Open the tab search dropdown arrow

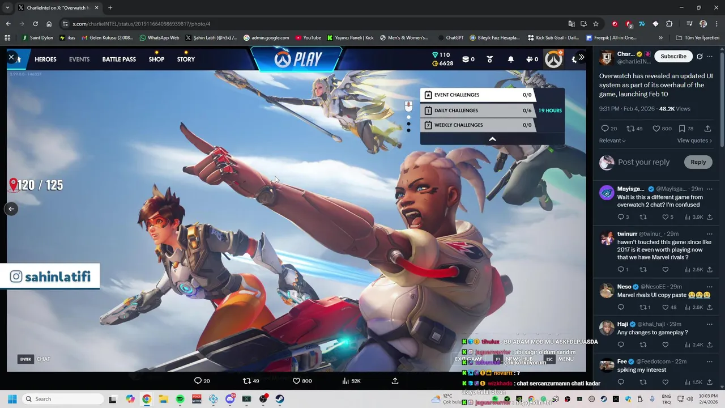click(7, 8)
